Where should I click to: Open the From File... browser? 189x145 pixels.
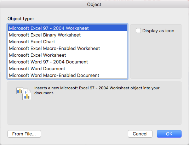[x=24, y=134]
